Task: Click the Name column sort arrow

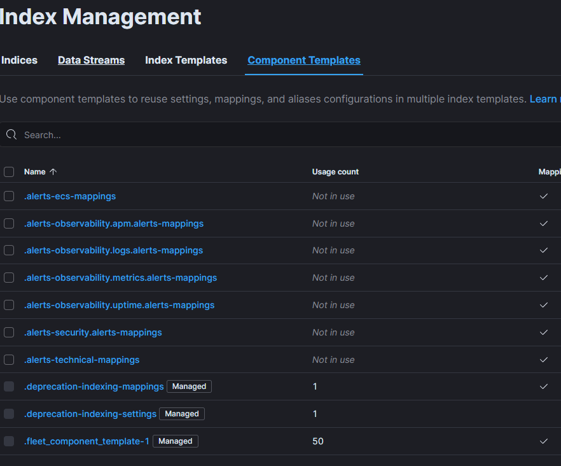Action: (53, 172)
